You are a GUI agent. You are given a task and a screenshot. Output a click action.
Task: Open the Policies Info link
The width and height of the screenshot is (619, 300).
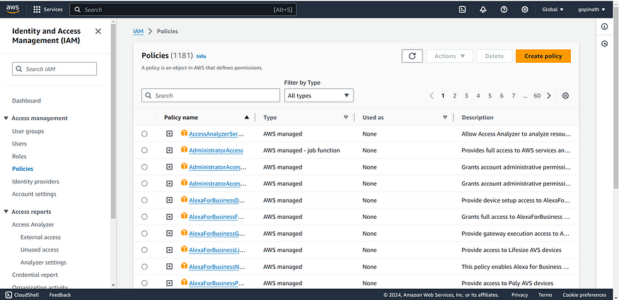pyautogui.click(x=201, y=56)
